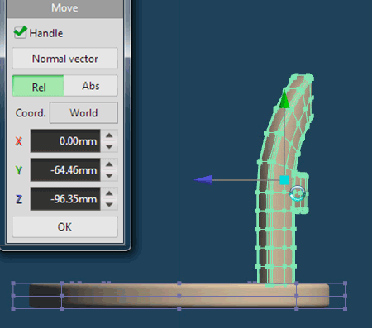Uncheck the Handle checkbox

[20, 33]
